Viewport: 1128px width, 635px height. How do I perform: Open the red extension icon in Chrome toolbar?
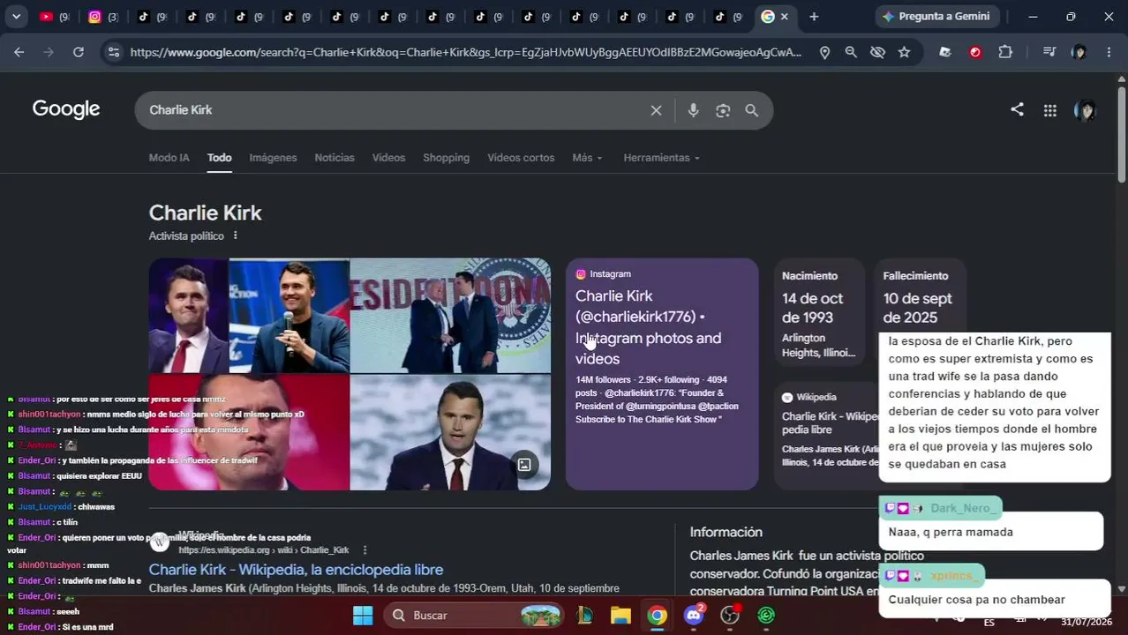point(975,52)
